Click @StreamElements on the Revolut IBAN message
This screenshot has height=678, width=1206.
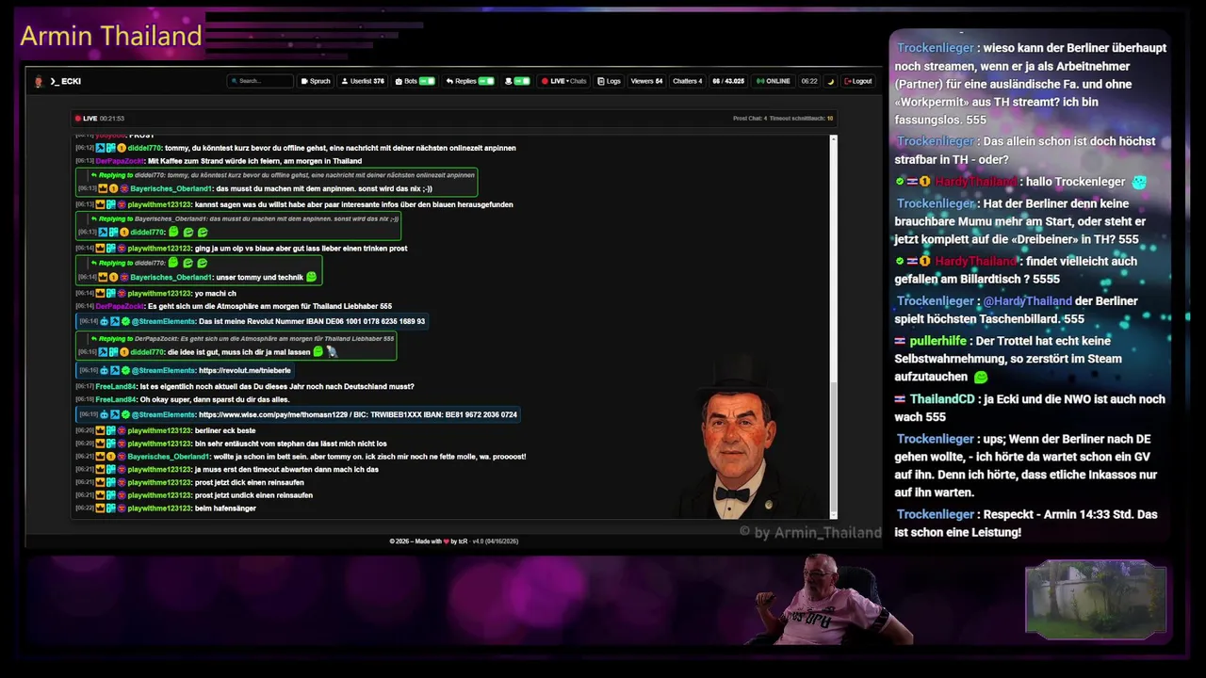point(163,321)
